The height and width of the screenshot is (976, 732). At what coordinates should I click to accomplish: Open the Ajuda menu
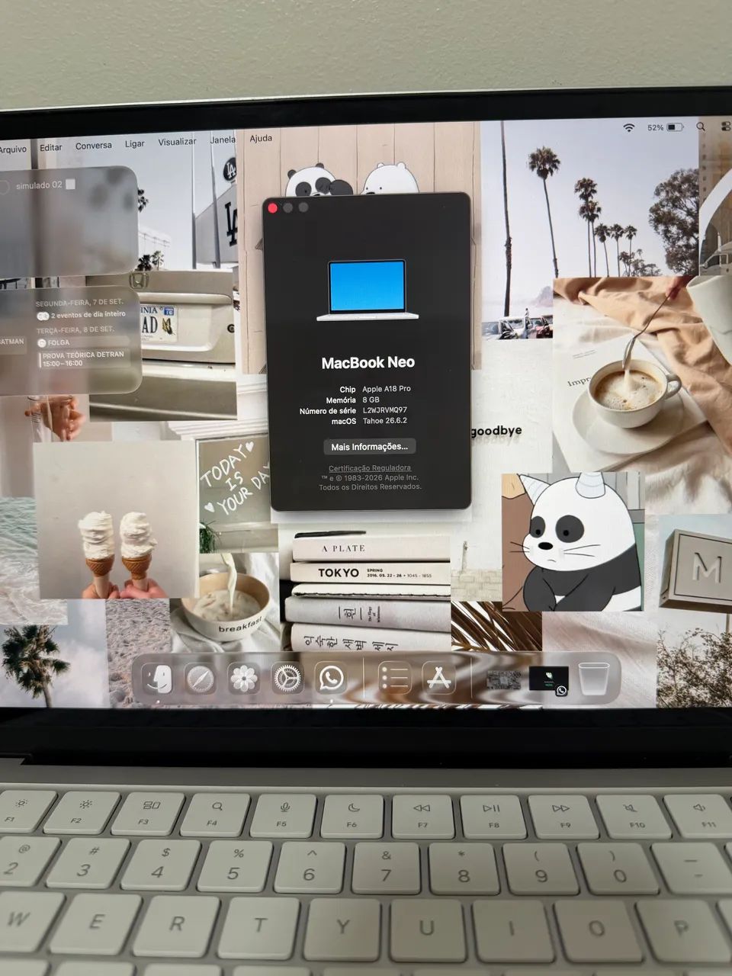261,139
